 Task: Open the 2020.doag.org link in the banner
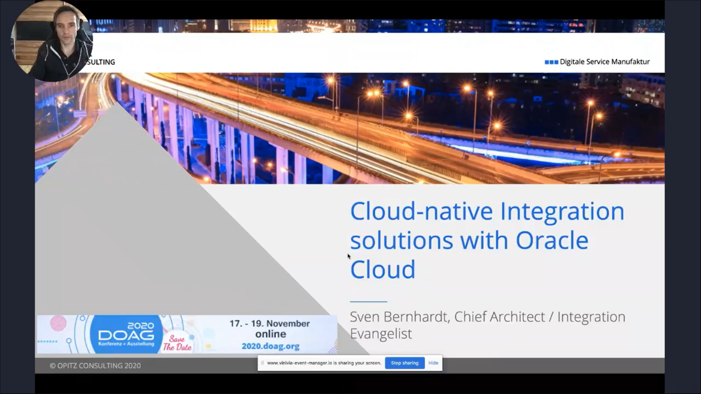pyautogui.click(x=270, y=346)
